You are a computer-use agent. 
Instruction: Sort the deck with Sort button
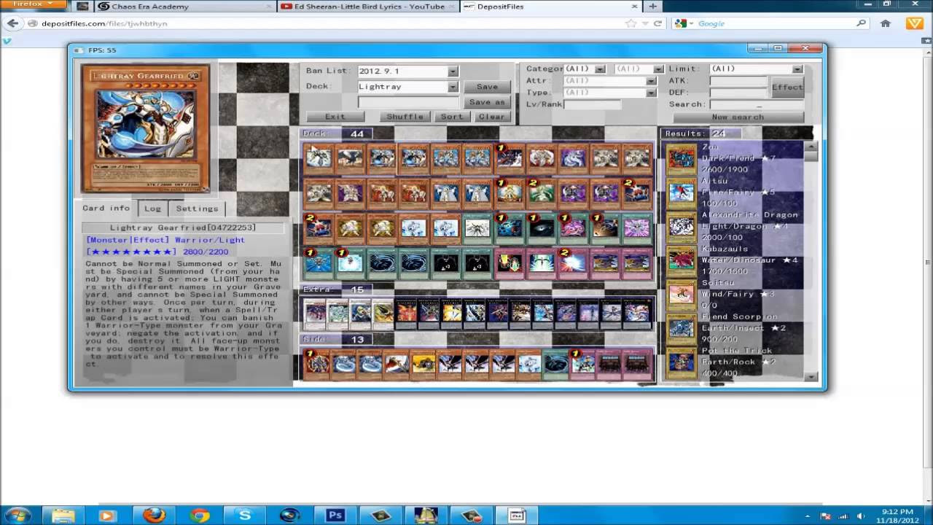coord(451,117)
